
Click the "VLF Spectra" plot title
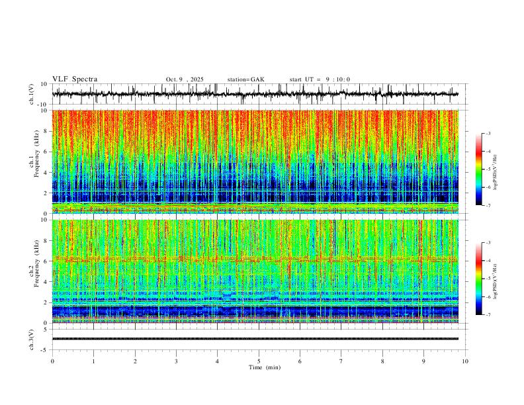coord(75,79)
